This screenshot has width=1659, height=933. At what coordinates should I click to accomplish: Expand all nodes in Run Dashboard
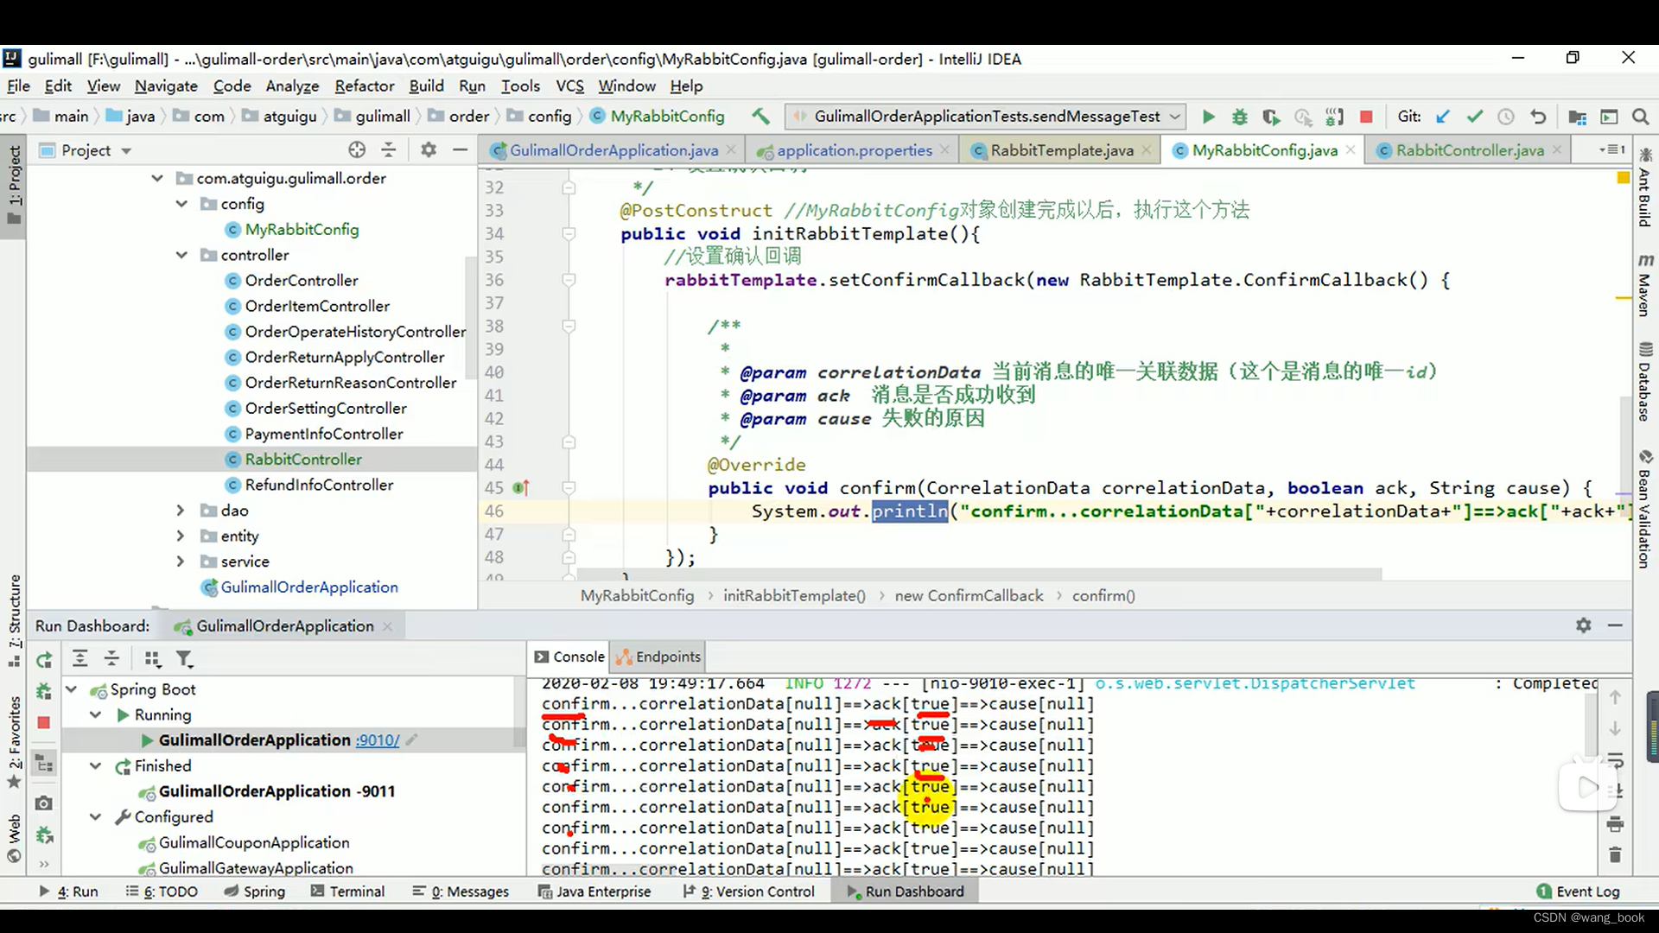(x=79, y=658)
